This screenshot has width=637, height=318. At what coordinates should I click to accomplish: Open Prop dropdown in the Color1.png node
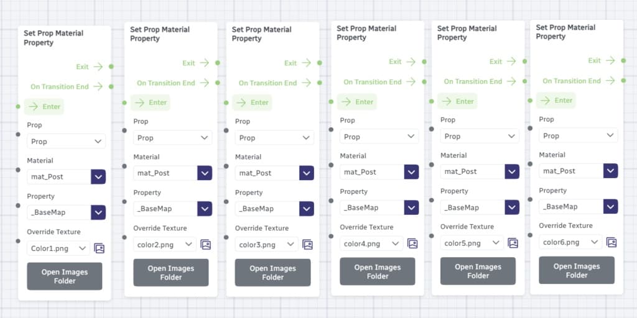pos(66,142)
